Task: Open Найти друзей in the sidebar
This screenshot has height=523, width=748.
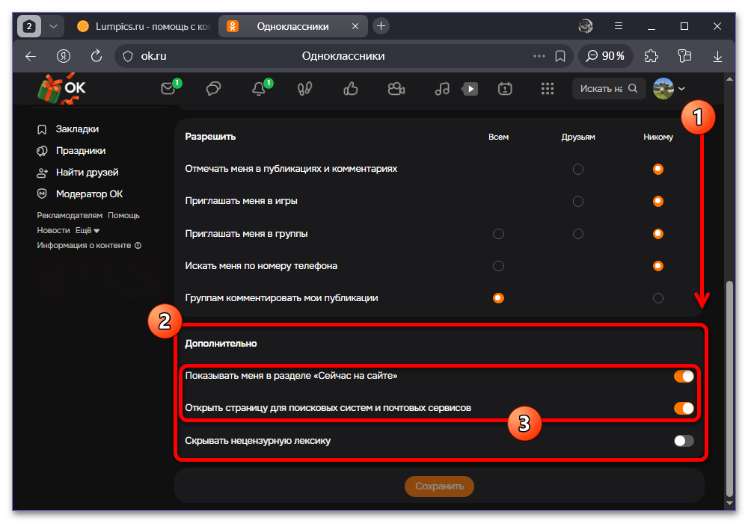Action: 77,173
